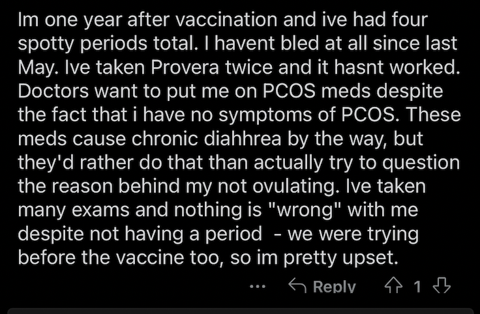Click the word symptoms in the comment
Image resolution: width=480 pixels, height=314 pixels.
[265, 115]
